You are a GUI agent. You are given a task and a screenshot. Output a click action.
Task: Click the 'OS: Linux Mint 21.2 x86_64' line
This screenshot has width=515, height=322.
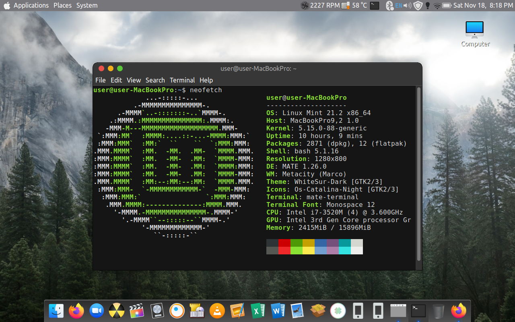point(319,113)
